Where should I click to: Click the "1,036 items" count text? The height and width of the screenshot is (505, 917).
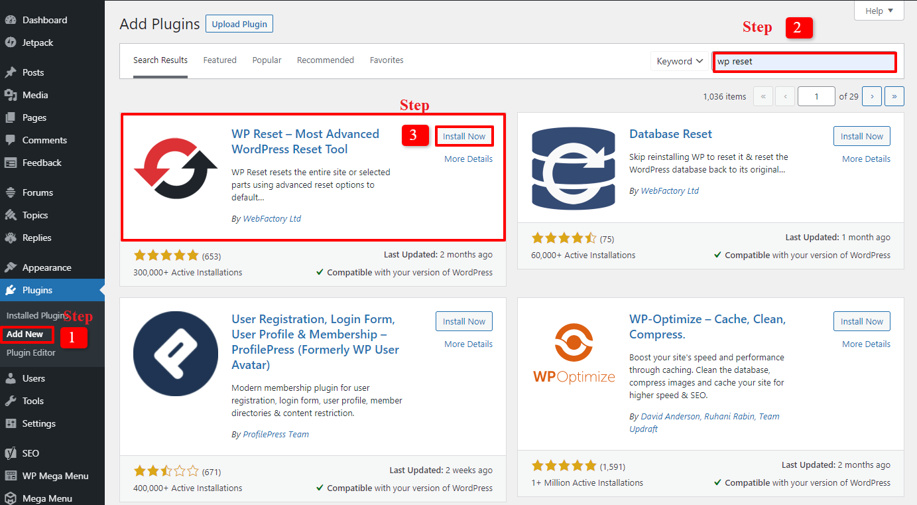point(725,96)
